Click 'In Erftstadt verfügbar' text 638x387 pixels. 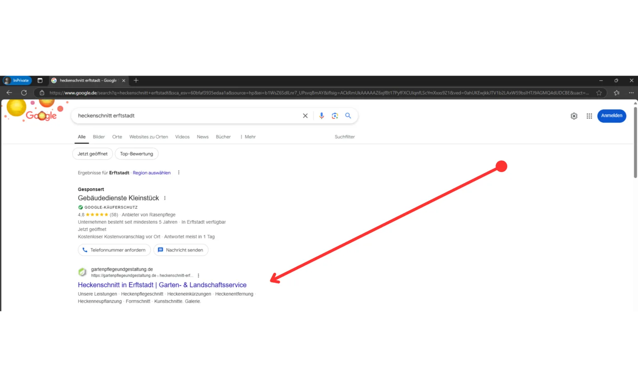pos(204,222)
